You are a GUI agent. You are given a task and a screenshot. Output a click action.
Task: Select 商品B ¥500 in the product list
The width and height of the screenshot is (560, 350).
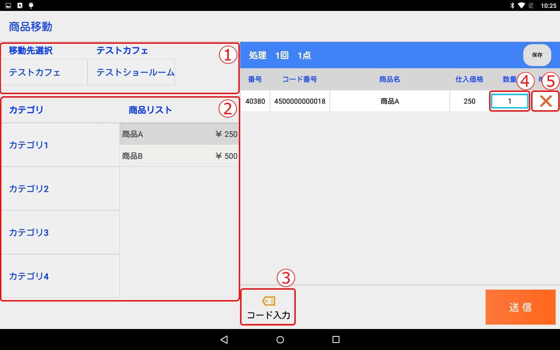pyautogui.click(x=179, y=156)
